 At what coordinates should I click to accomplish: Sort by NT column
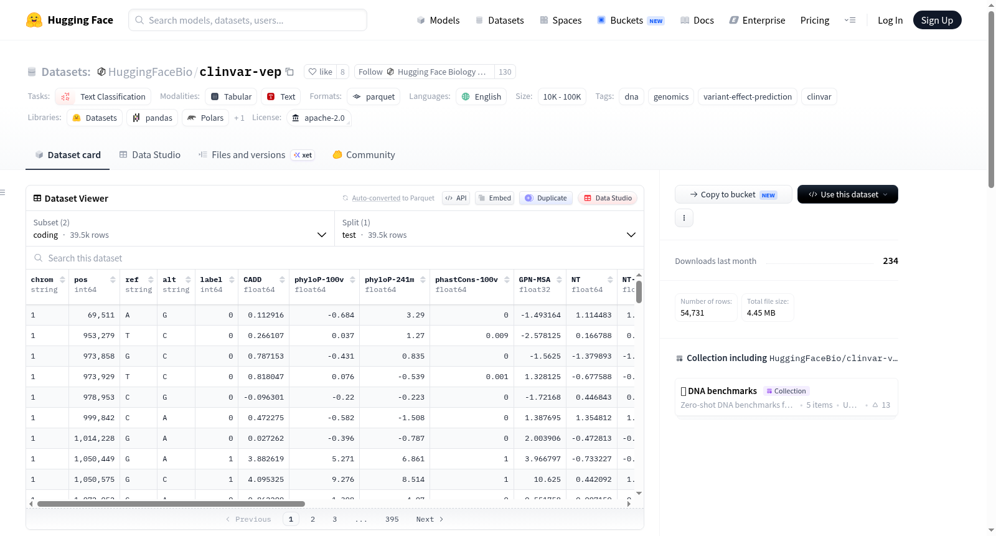click(x=610, y=280)
